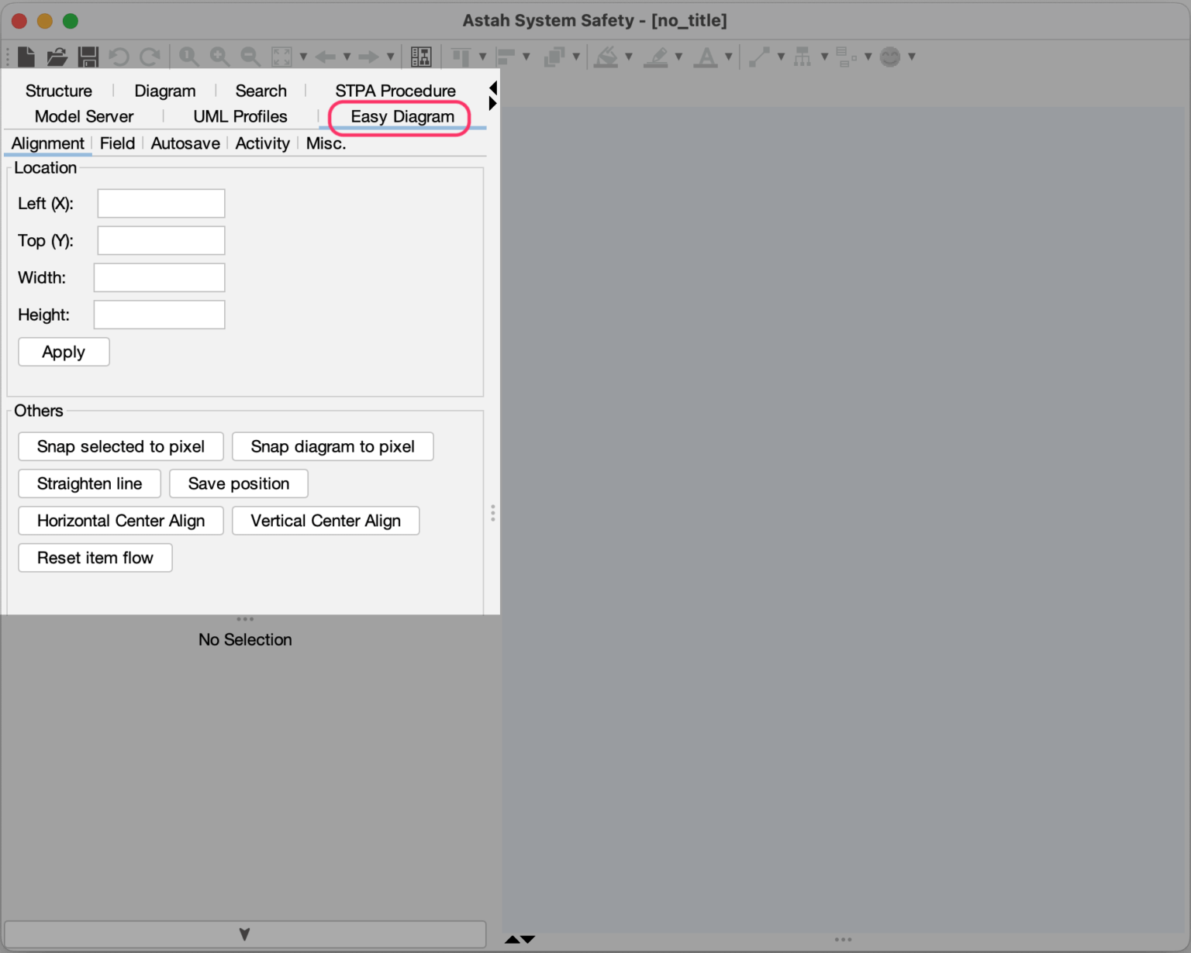Image resolution: width=1191 pixels, height=953 pixels.
Task: Switch to the Structure tab
Action: pos(58,91)
